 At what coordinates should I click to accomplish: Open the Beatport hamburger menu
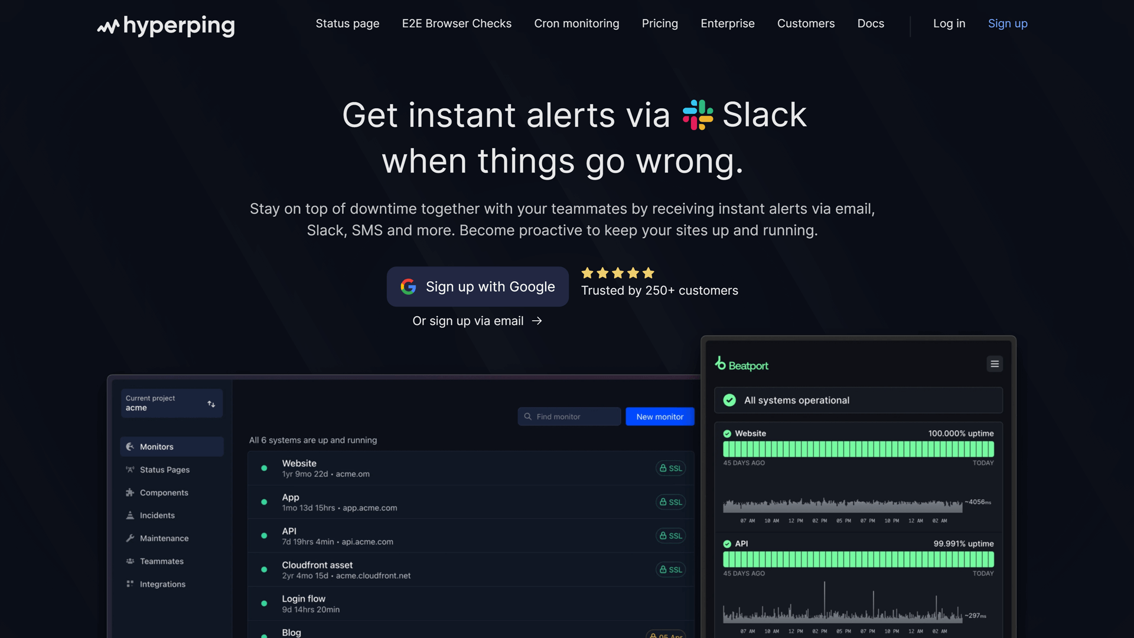pyautogui.click(x=995, y=364)
